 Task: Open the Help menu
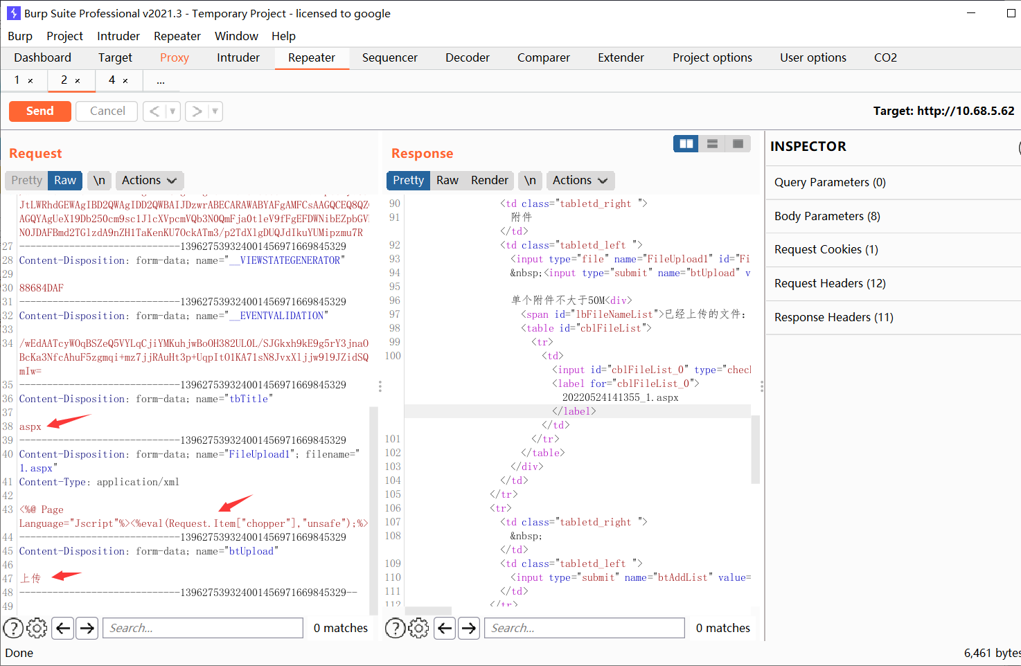(283, 36)
